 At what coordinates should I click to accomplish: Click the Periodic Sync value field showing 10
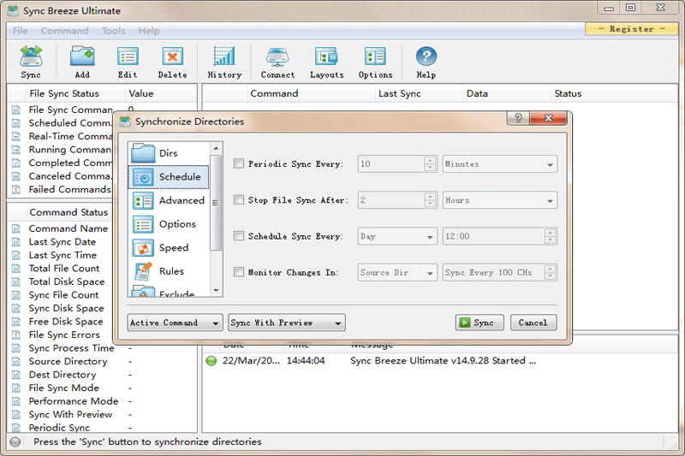tap(391, 164)
